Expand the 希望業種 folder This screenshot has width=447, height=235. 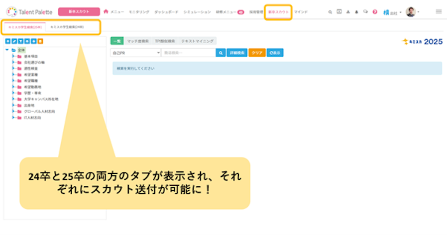pos(13,75)
